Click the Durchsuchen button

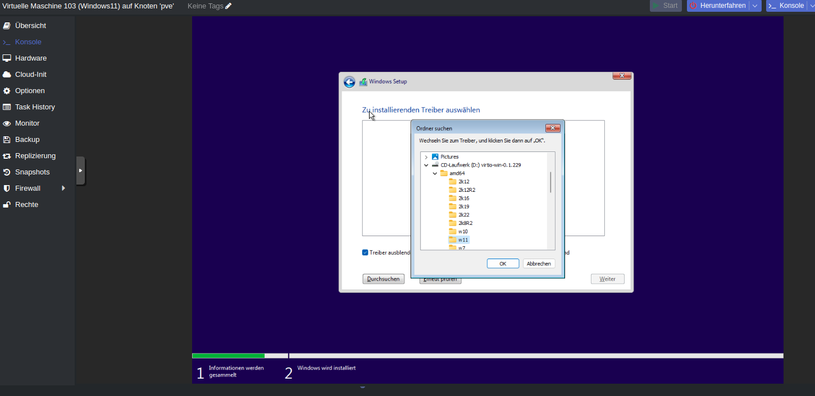tap(384, 279)
